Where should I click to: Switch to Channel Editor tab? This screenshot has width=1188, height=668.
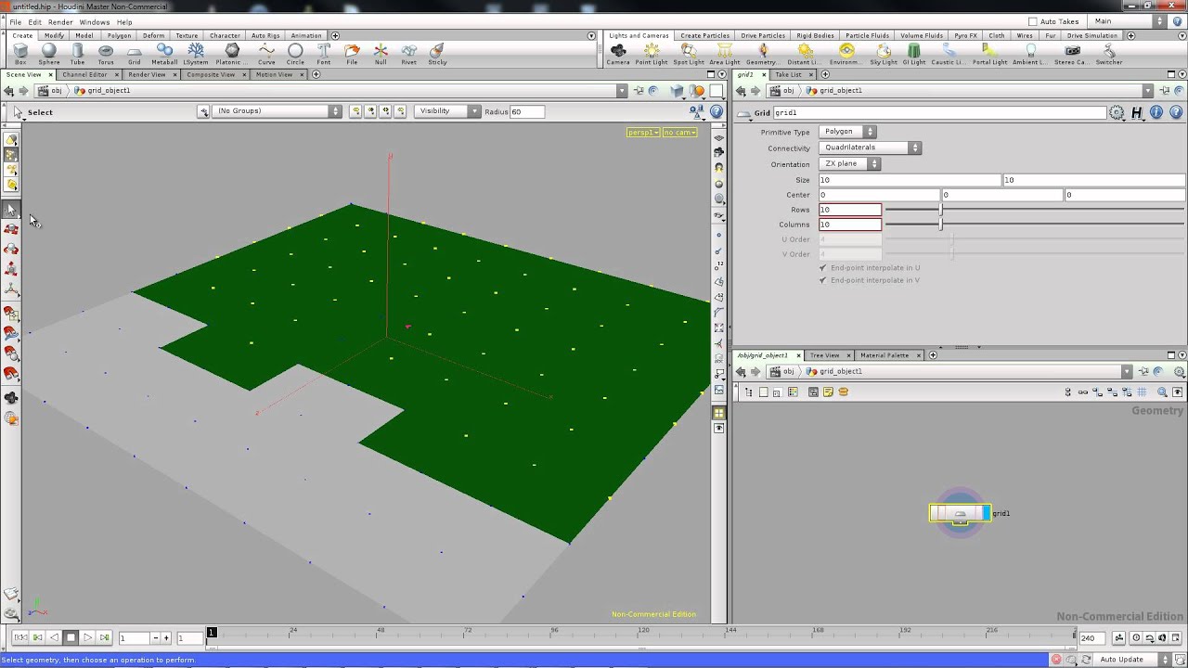[x=84, y=74]
